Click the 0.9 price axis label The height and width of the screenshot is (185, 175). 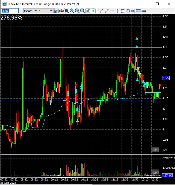click(x=165, y=150)
